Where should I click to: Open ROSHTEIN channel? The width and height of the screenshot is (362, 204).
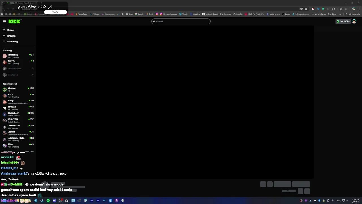[x=18, y=120]
